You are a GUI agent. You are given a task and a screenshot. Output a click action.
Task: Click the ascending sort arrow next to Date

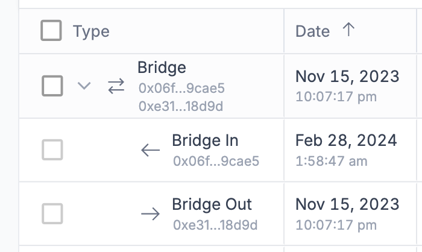[x=348, y=31]
